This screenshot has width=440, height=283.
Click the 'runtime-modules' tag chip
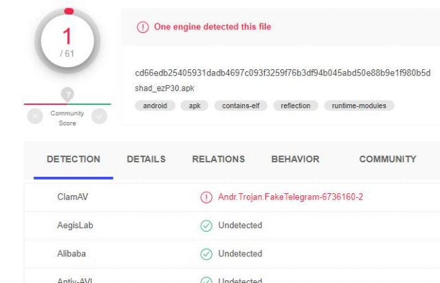click(x=359, y=106)
